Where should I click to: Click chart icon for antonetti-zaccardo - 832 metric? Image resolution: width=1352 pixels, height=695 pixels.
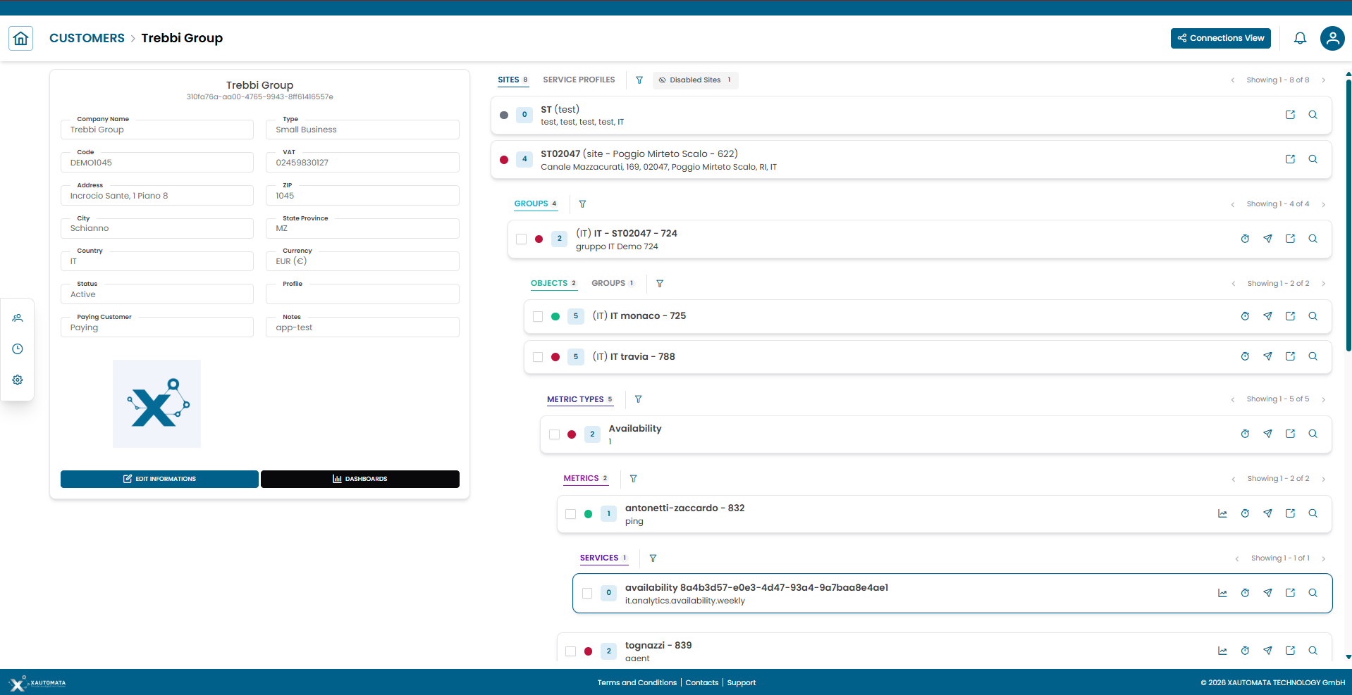coord(1222,514)
